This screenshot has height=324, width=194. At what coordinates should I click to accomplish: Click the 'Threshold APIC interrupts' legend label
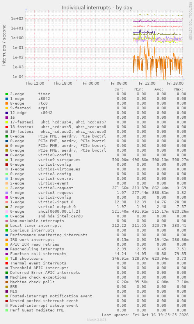click(39, 268)
